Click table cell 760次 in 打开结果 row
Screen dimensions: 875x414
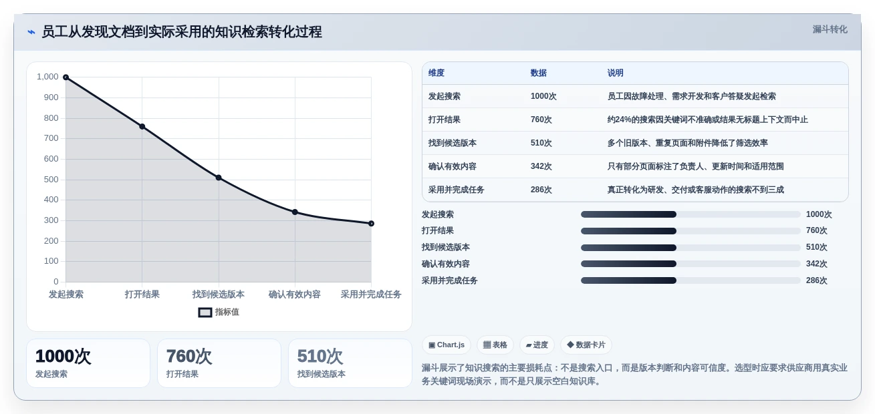point(541,120)
